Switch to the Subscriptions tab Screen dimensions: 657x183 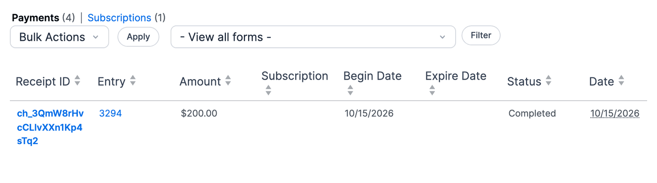pyautogui.click(x=119, y=18)
